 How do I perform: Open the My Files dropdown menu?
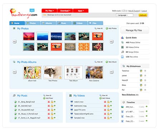point(49,11)
